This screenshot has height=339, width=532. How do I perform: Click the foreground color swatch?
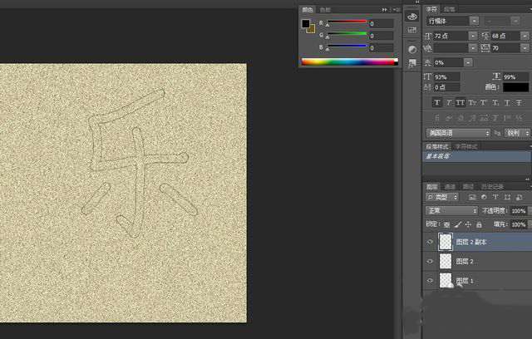[307, 23]
